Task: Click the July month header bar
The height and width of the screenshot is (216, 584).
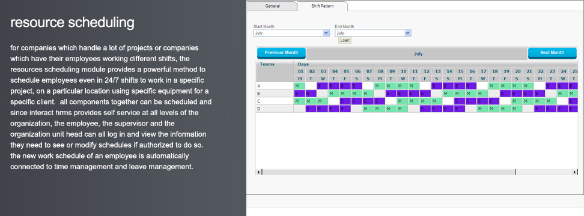Action: point(418,53)
